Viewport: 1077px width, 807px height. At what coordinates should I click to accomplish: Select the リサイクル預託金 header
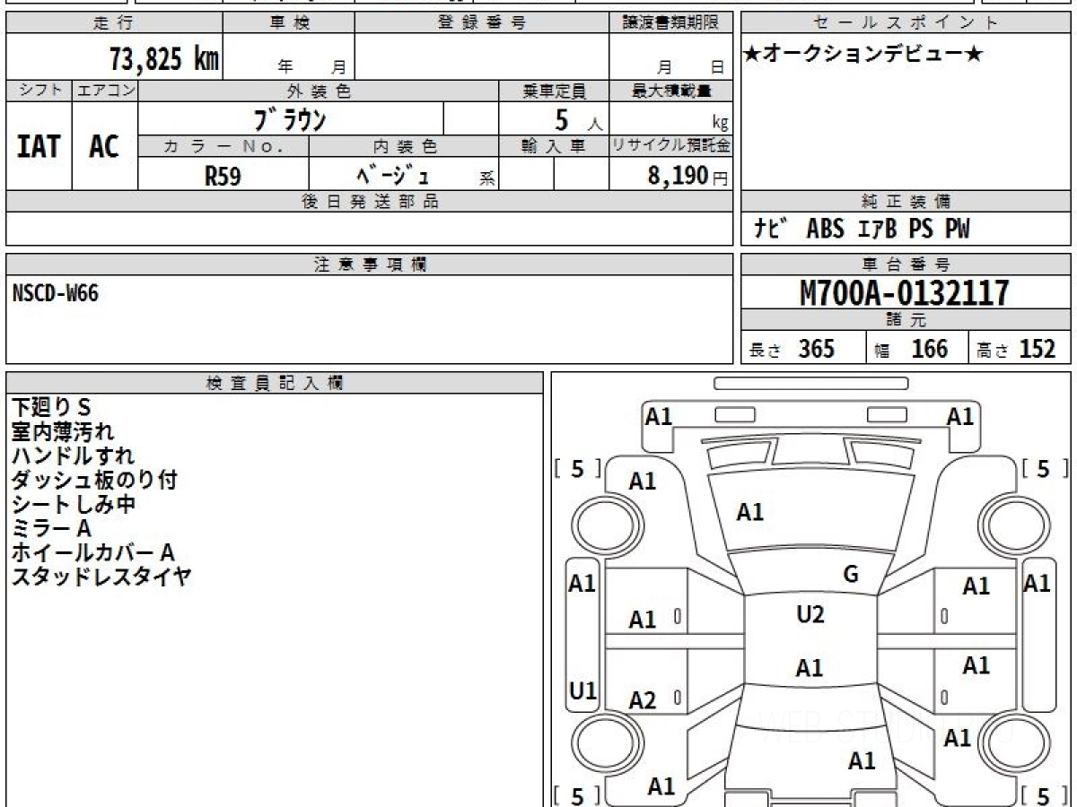coord(671,146)
